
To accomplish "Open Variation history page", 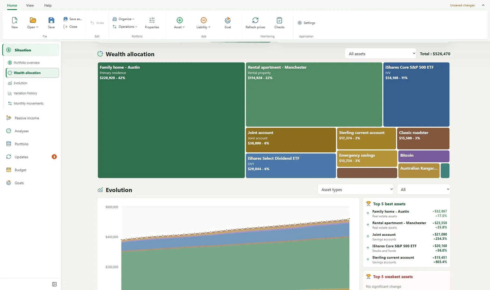I will (32, 93).
